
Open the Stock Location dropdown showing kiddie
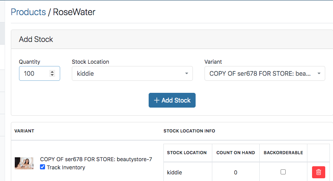coord(132,73)
